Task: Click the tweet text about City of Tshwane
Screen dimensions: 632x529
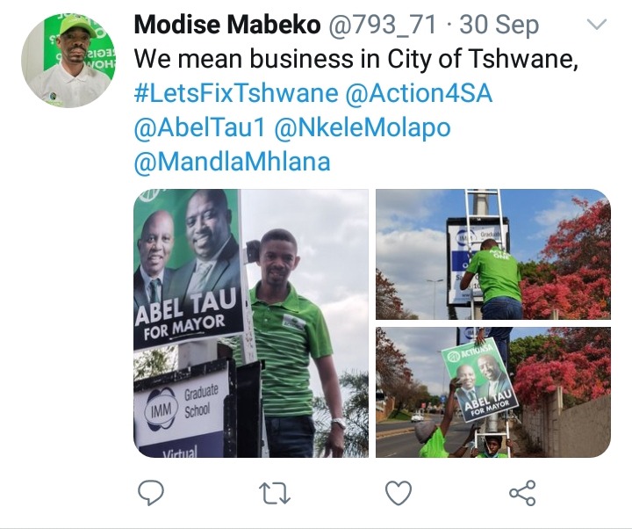Action: tap(355, 59)
